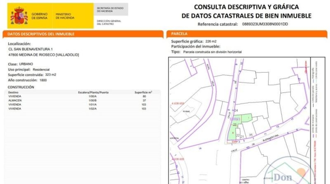Click the '1/01/A' table cell
Viewport: 330px width, 184px height.
click(93, 105)
